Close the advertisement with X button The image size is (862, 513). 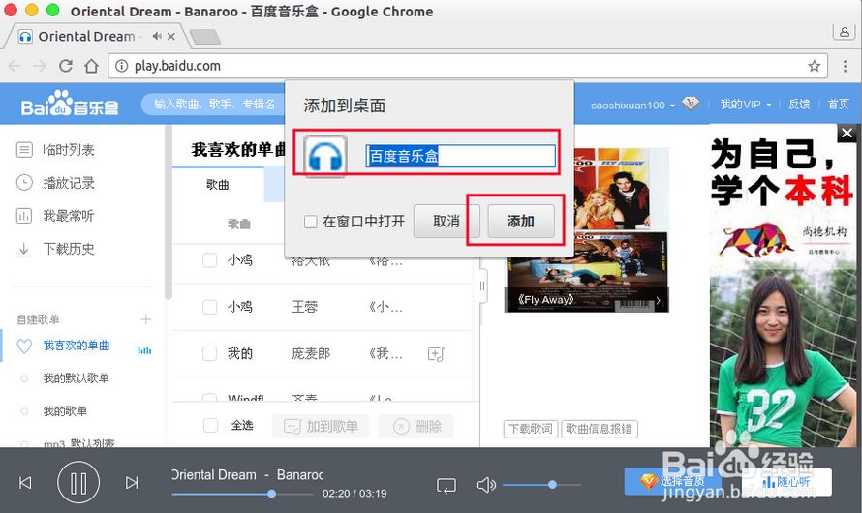coord(847,133)
